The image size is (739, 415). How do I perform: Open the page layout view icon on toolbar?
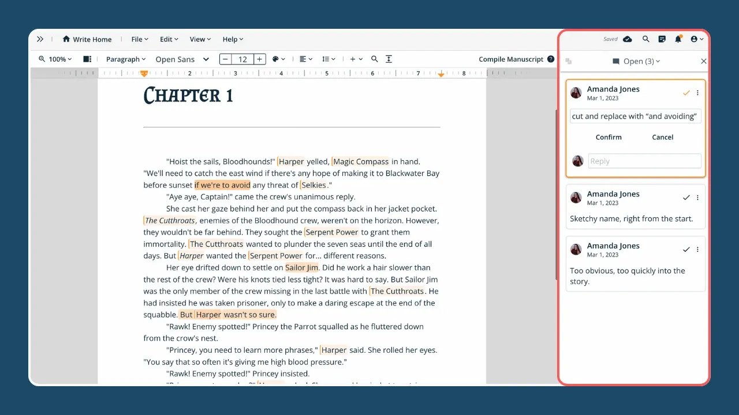87,59
